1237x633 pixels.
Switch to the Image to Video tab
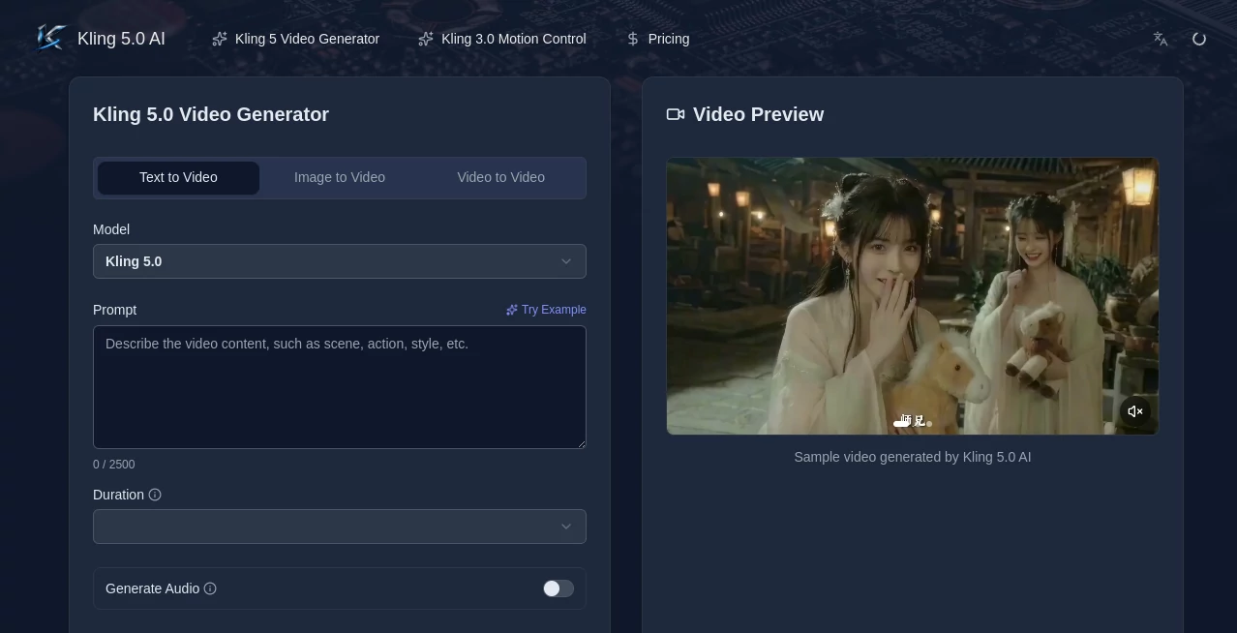pyautogui.click(x=340, y=177)
